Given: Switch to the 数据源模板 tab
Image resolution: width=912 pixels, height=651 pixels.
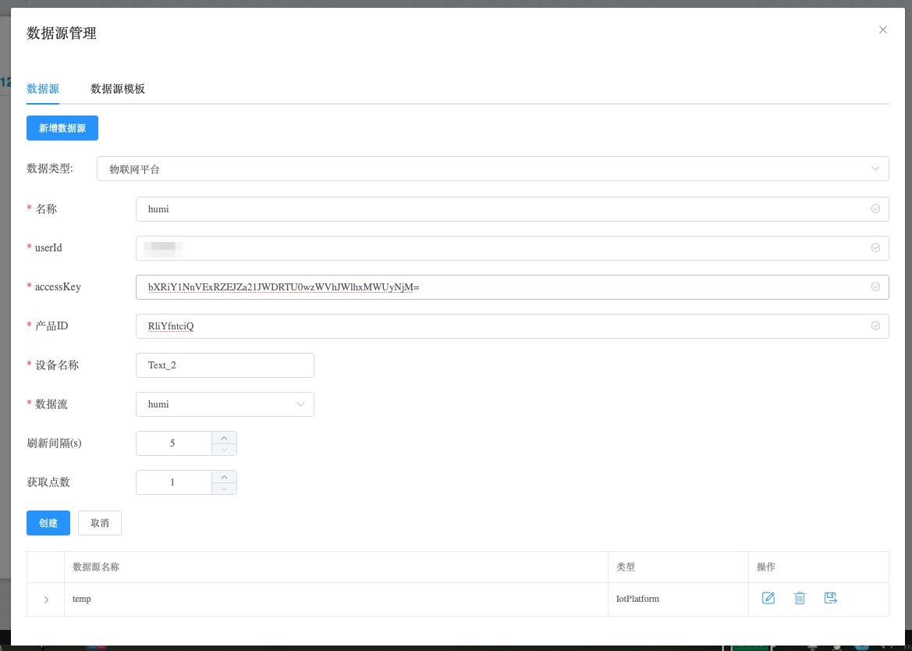Looking at the screenshot, I should [118, 89].
